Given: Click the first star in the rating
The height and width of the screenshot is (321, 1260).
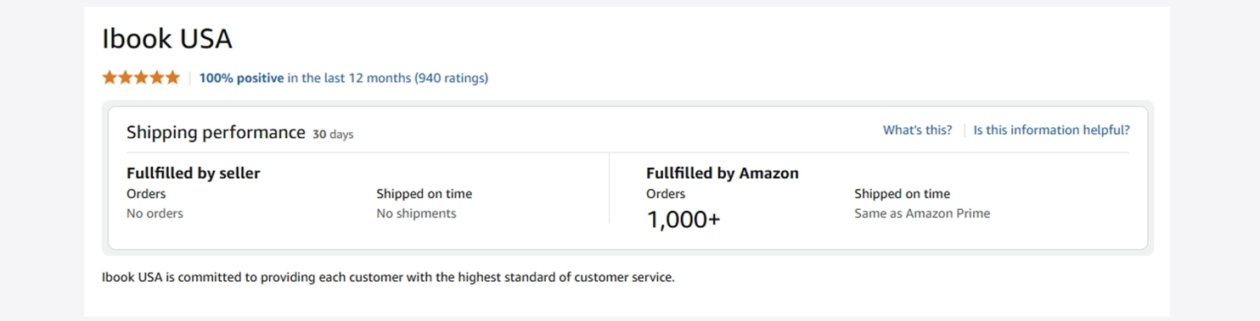Looking at the screenshot, I should coord(110,78).
